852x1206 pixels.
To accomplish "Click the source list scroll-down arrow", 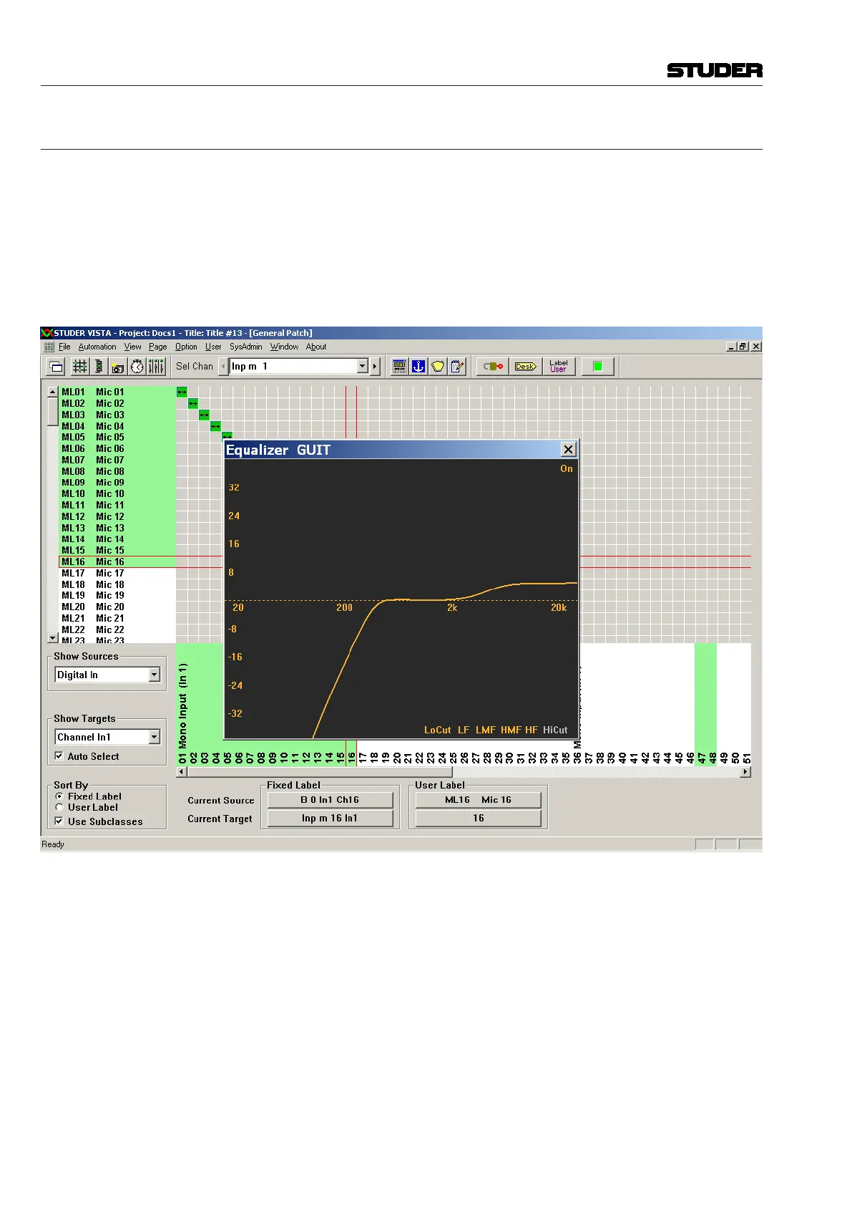I will pos(53,637).
